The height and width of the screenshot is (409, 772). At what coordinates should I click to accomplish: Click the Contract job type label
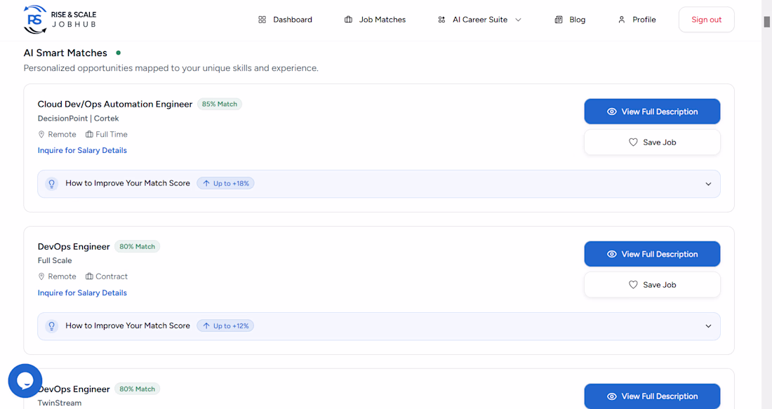pos(112,276)
